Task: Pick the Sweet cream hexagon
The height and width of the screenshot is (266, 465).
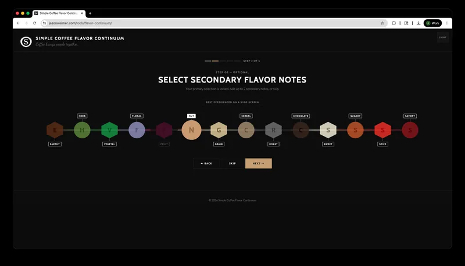Action: 328,130
